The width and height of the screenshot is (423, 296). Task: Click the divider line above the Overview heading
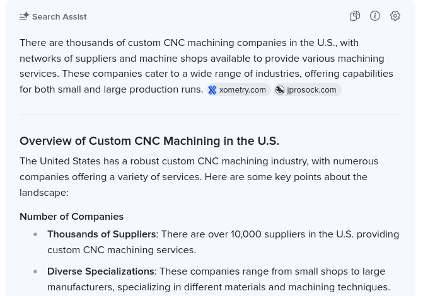coord(210,115)
